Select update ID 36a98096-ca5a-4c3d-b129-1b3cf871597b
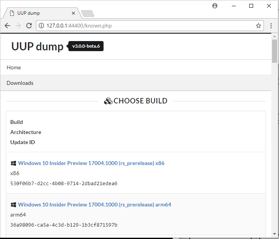 pos(64,225)
